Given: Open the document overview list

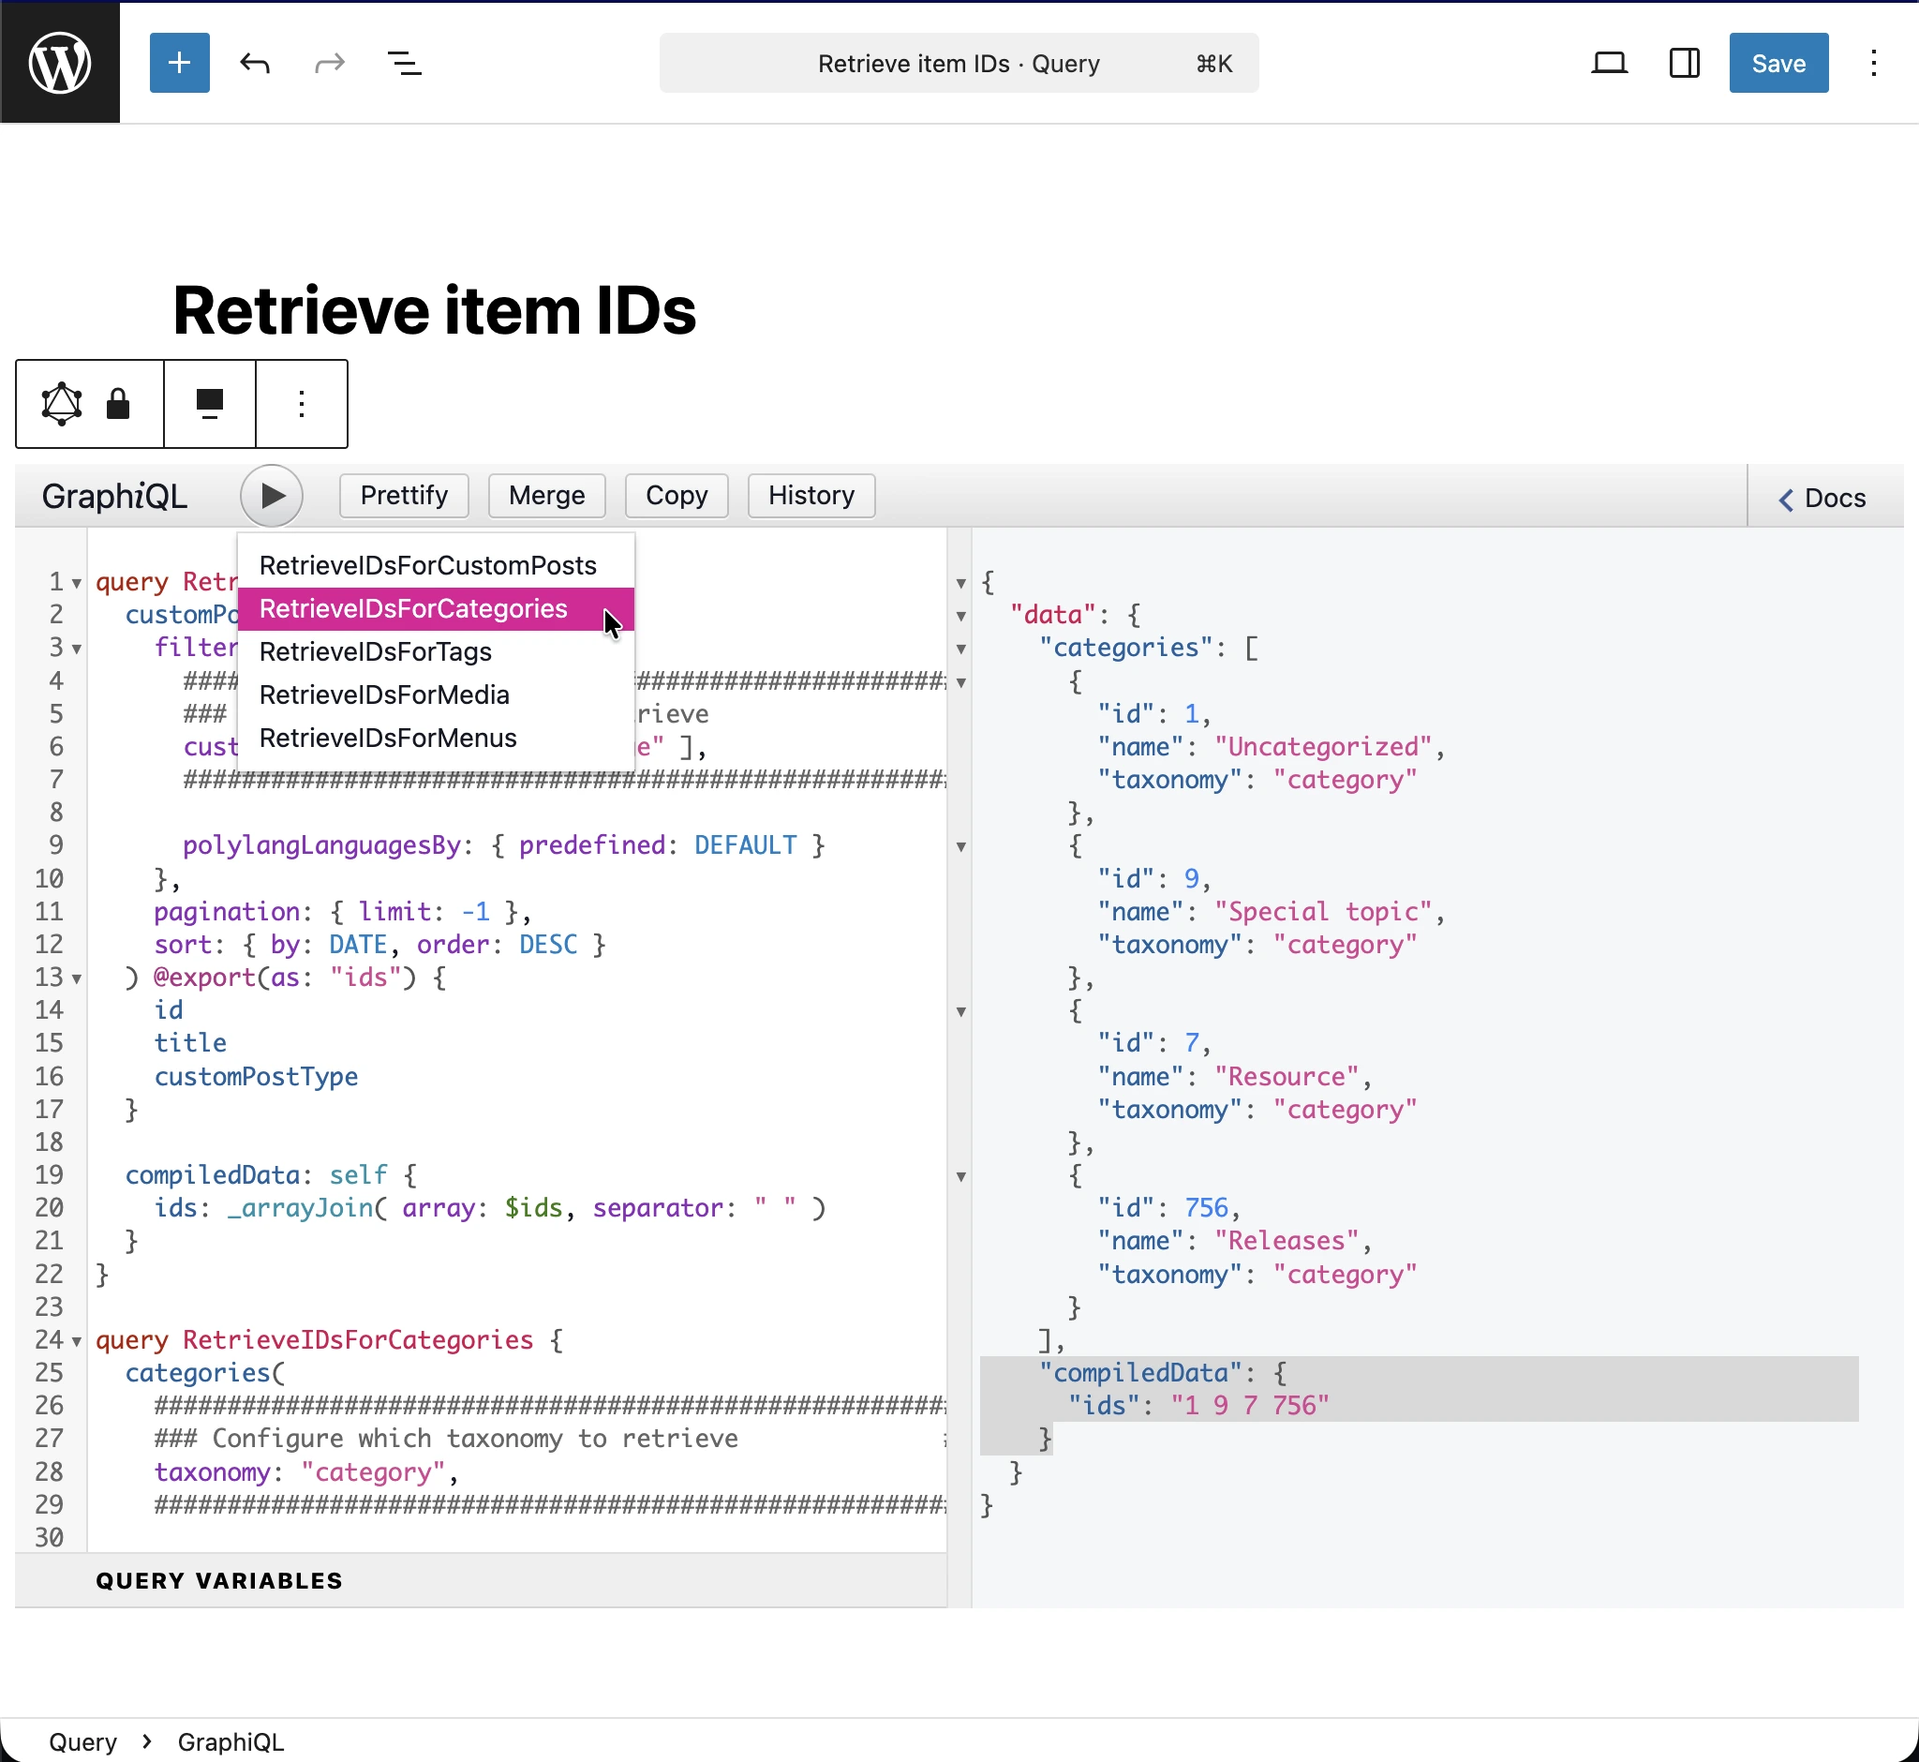Looking at the screenshot, I should tap(403, 63).
